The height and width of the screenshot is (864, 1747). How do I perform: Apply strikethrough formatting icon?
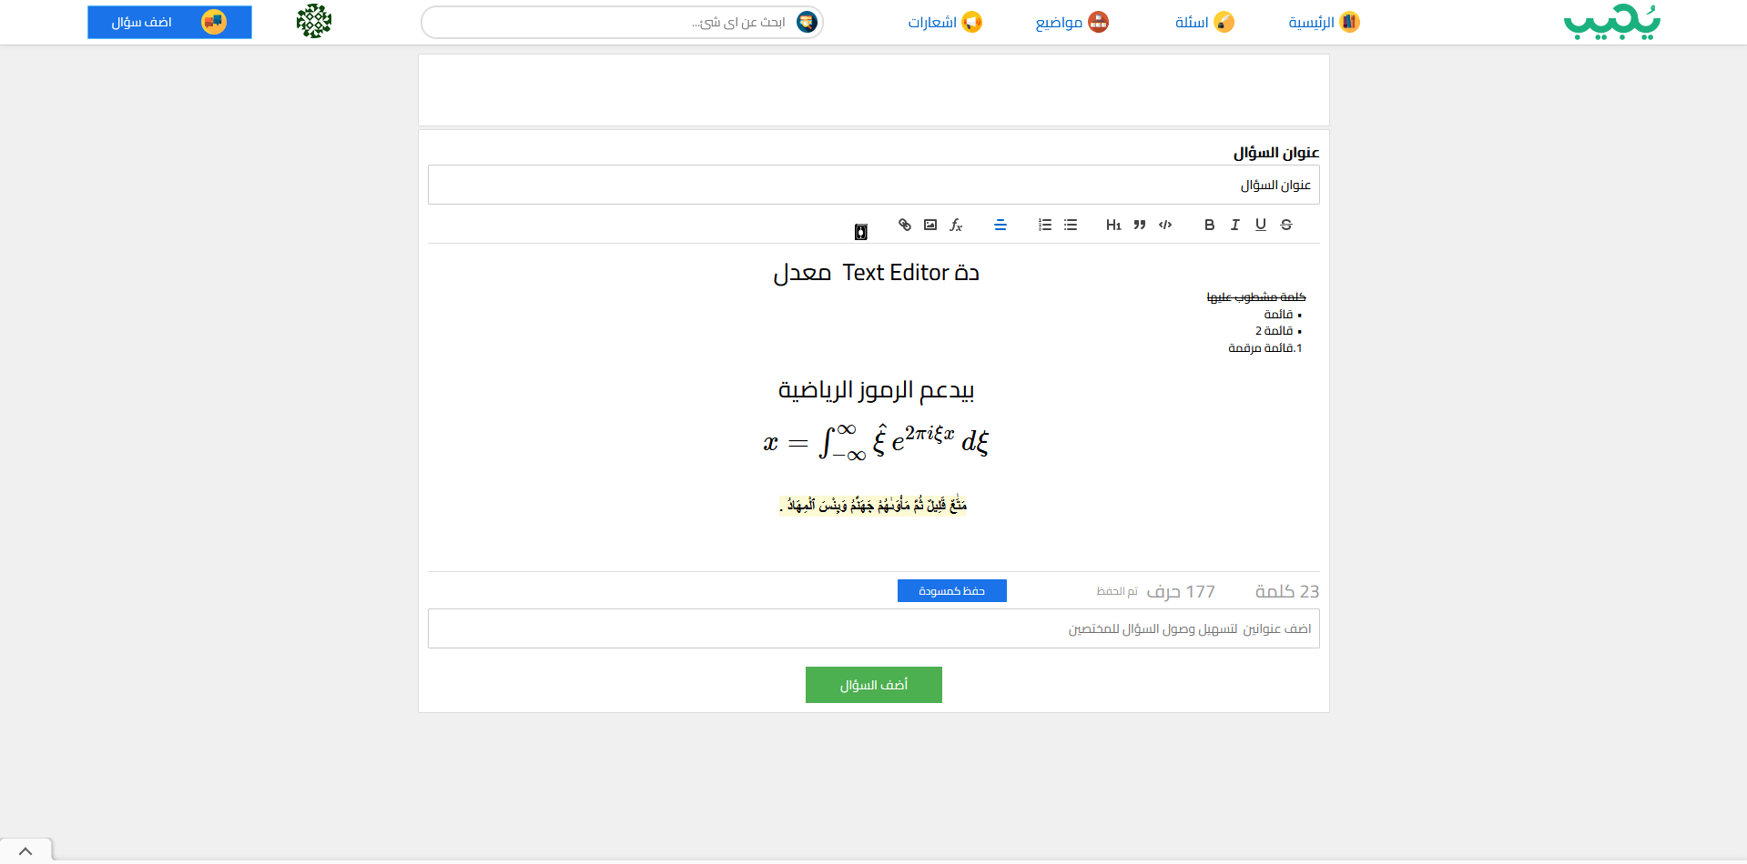coord(1285,225)
